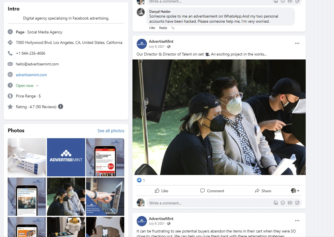Click the email hello@advertisemint.com

37,64
